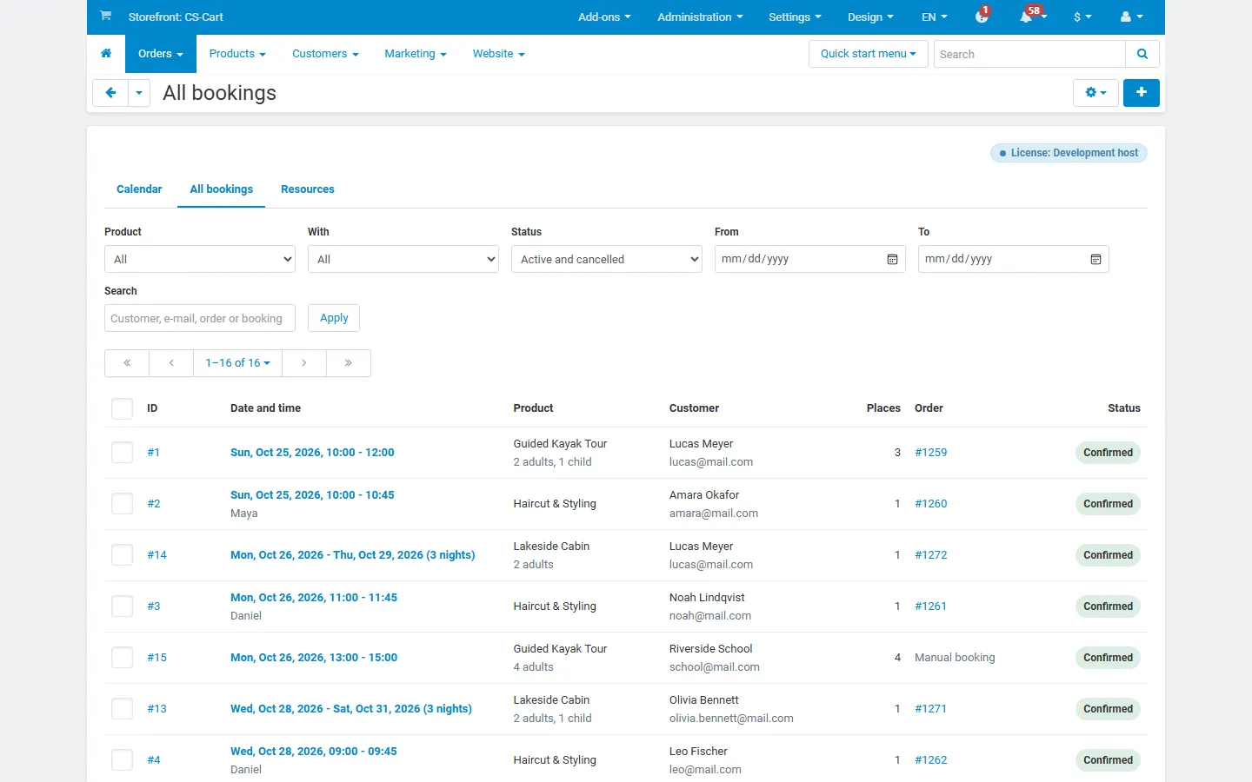Click the top Search input box

click(1029, 54)
